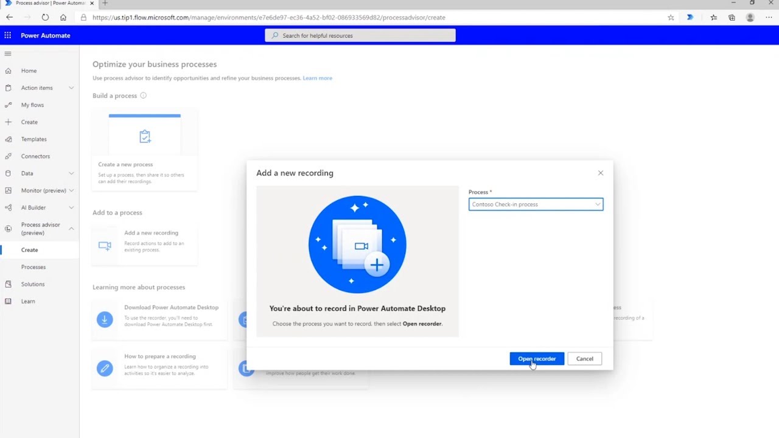Close the Process advisor browser tab
This screenshot has height=438, width=779.
point(92,3)
